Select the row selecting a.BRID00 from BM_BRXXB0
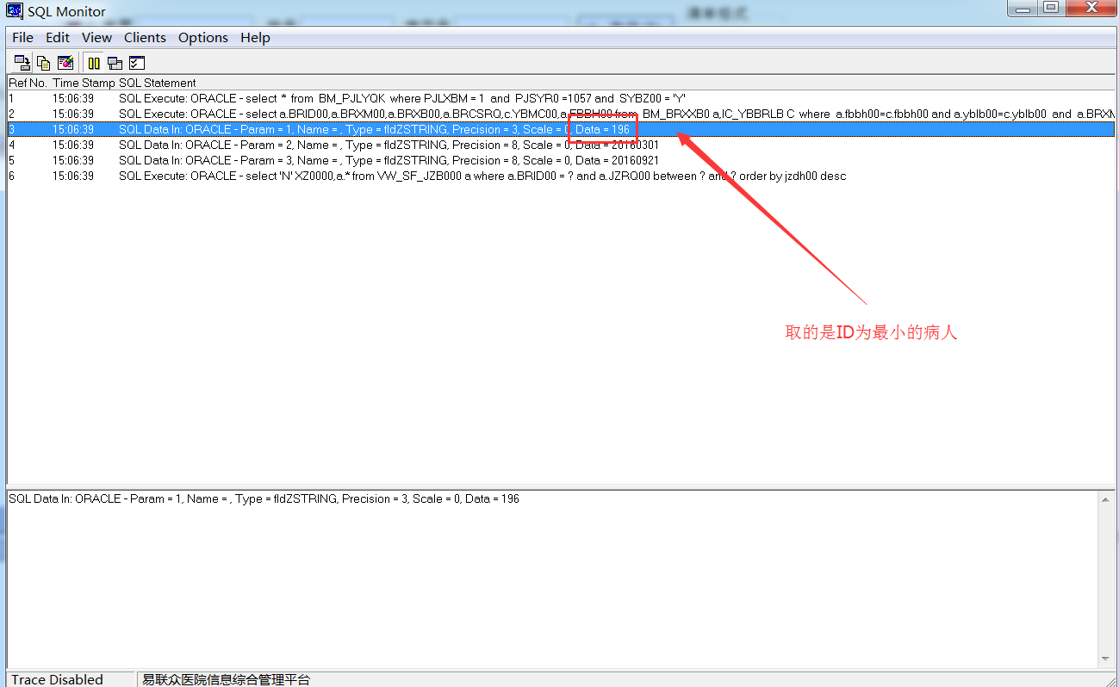Screen dimensions: 1119x687 [561, 114]
